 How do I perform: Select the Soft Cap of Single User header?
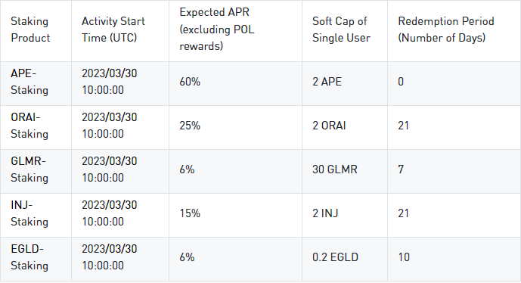click(341, 30)
